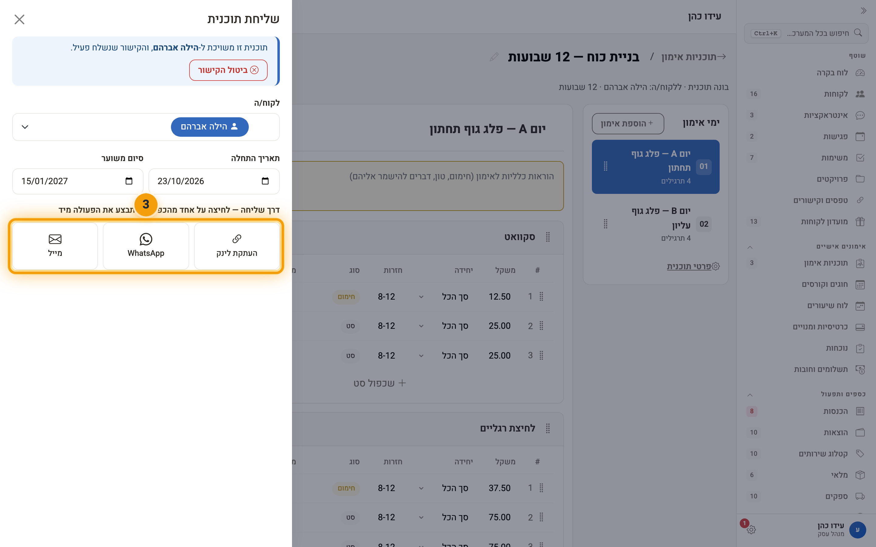876x547 pixels.
Task: Click the system-wide search field
Action: (806, 33)
